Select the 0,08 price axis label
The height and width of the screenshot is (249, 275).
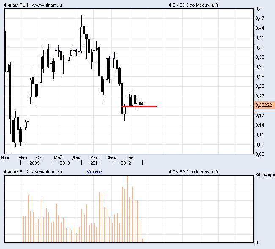(x=260, y=144)
